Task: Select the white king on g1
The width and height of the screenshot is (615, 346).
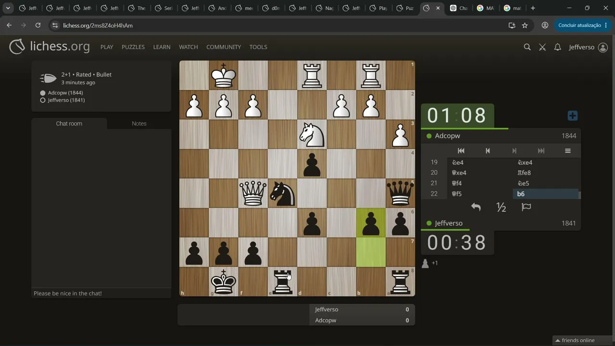Action: (223, 75)
